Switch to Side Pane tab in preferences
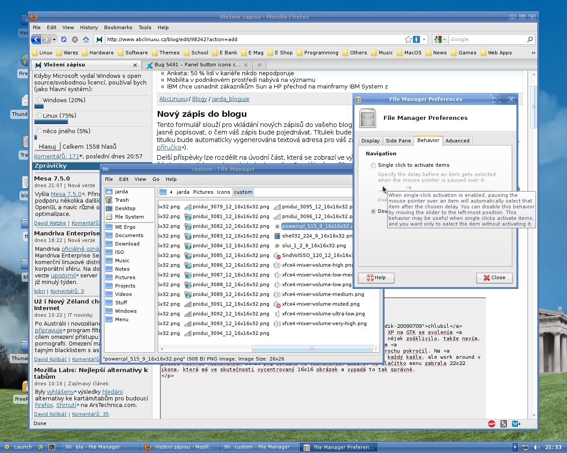This screenshot has width=567, height=453. click(x=398, y=141)
